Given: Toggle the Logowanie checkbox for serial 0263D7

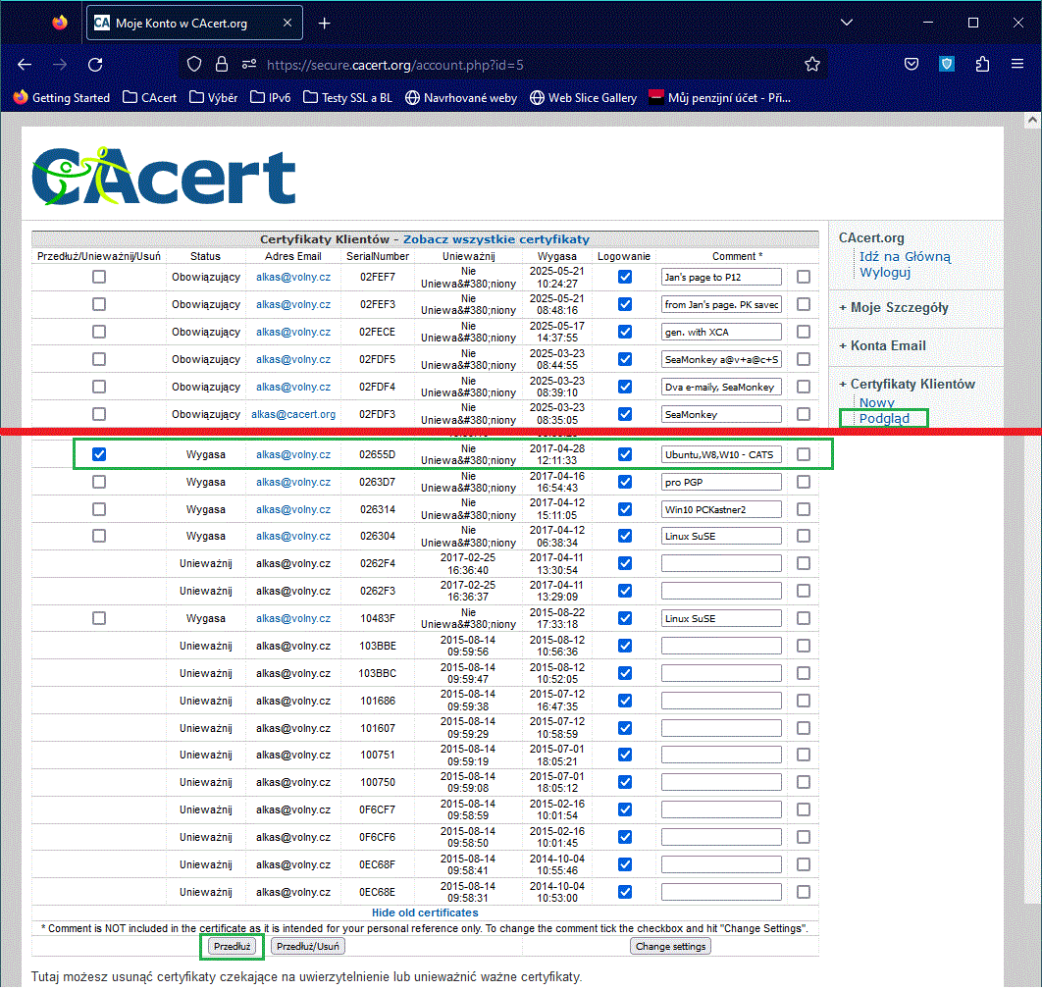Looking at the screenshot, I should 624,482.
